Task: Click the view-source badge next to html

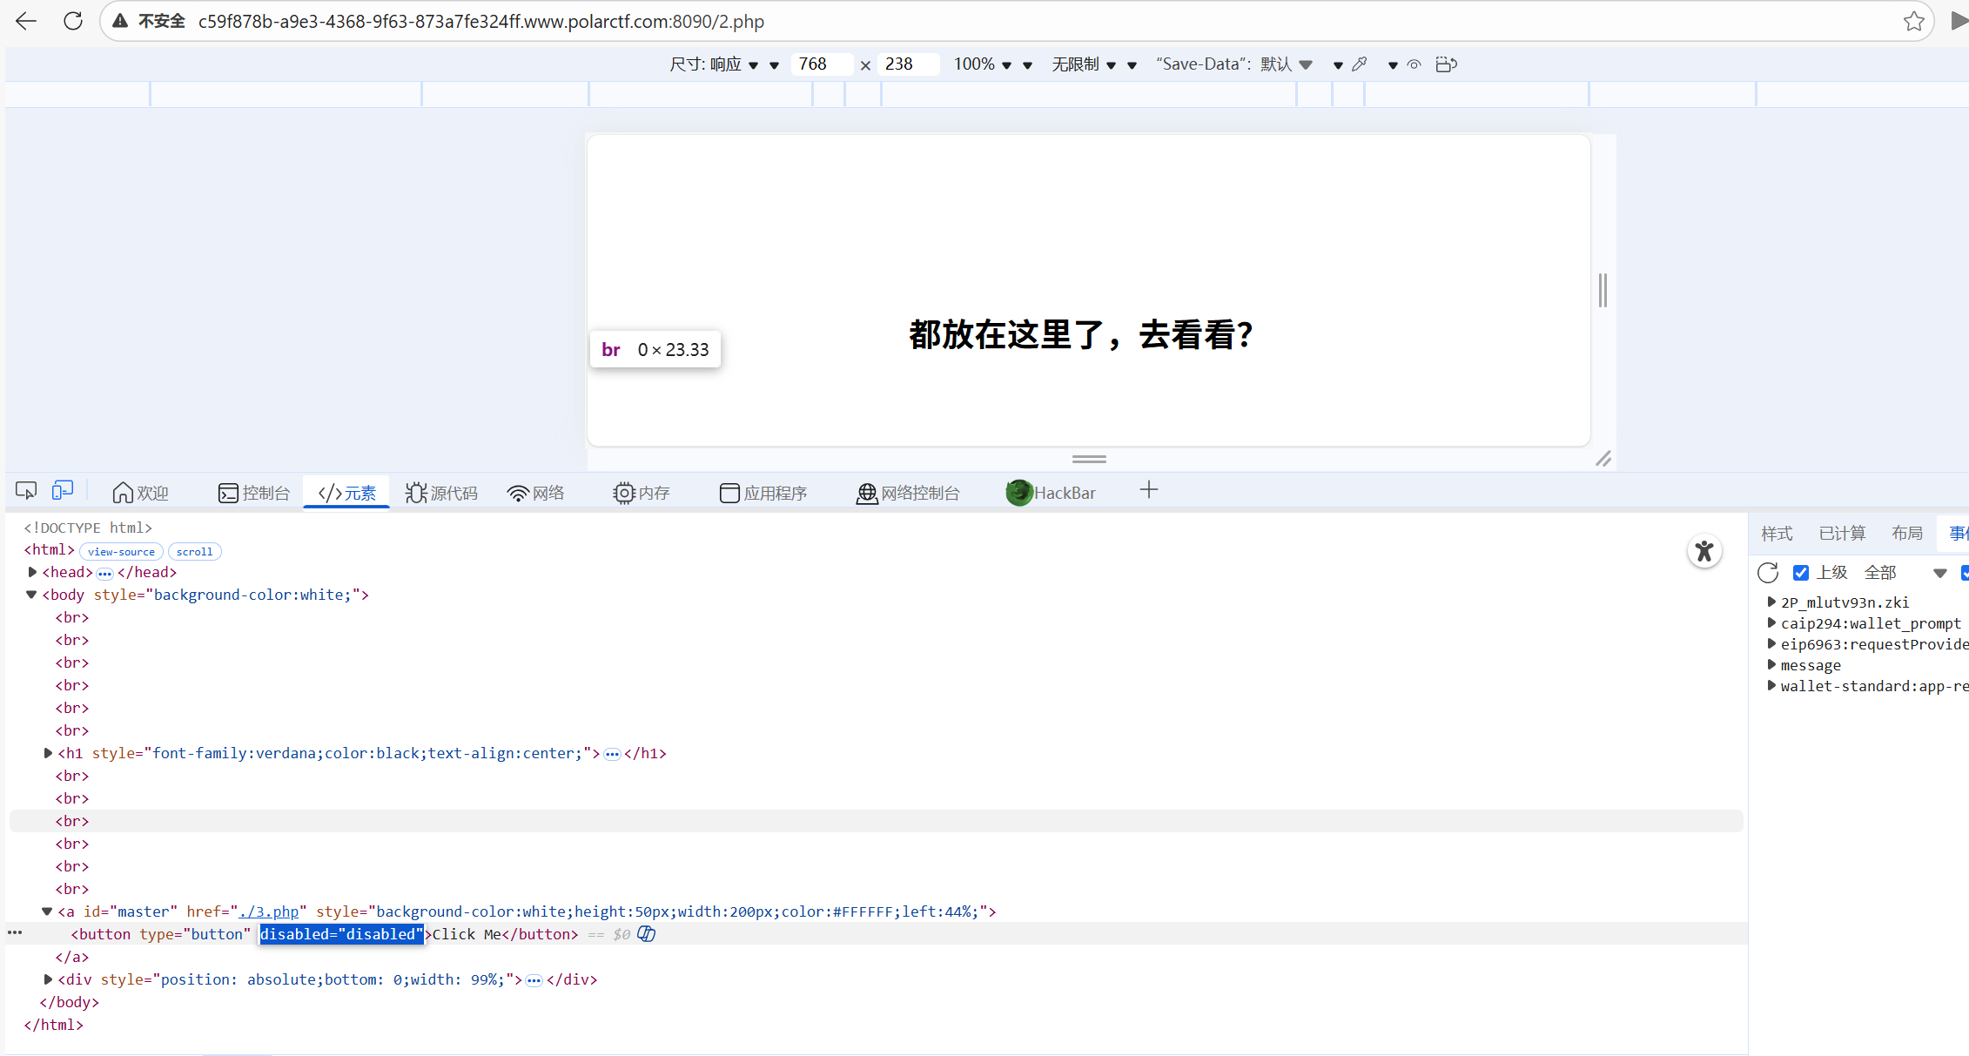Action: (121, 552)
